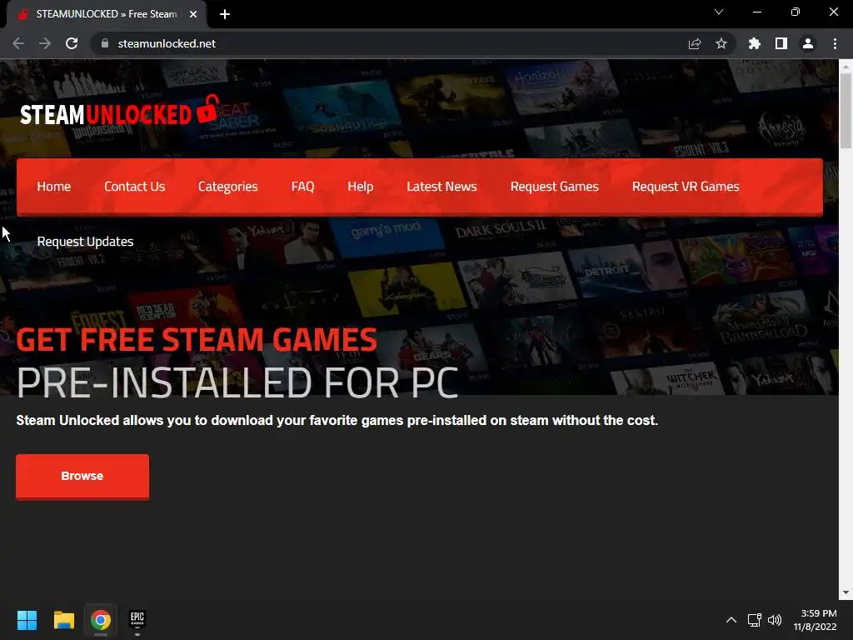Open the Request Games link
The image size is (853, 640).
pyautogui.click(x=554, y=187)
